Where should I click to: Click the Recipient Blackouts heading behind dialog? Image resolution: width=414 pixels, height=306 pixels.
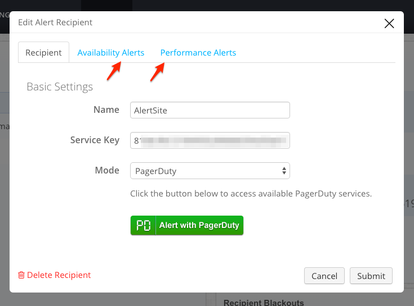pyautogui.click(x=264, y=302)
